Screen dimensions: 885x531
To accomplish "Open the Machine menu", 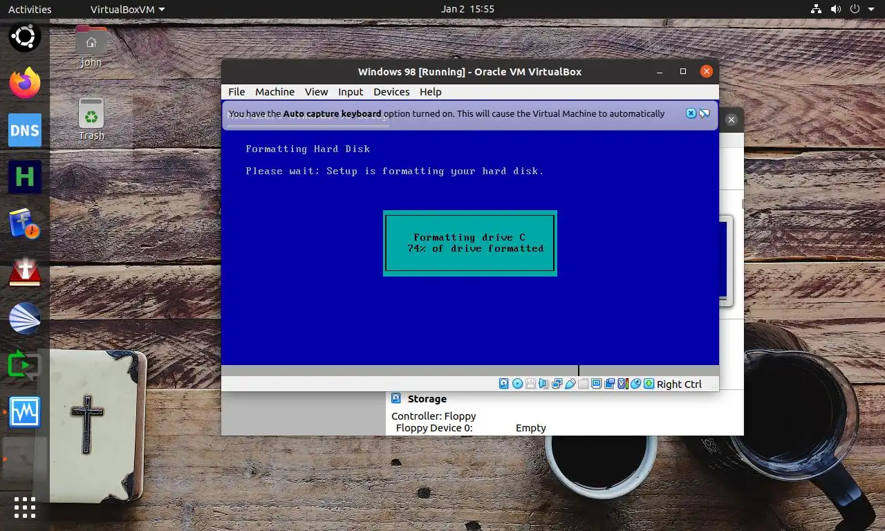I will point(274,92).
